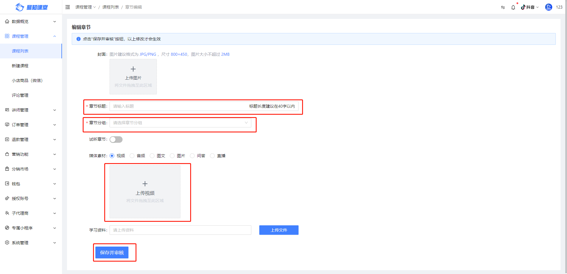Click the 分销市场 icon
The width and height of the screenshot is (567, 274).
(x=7, y=169)
